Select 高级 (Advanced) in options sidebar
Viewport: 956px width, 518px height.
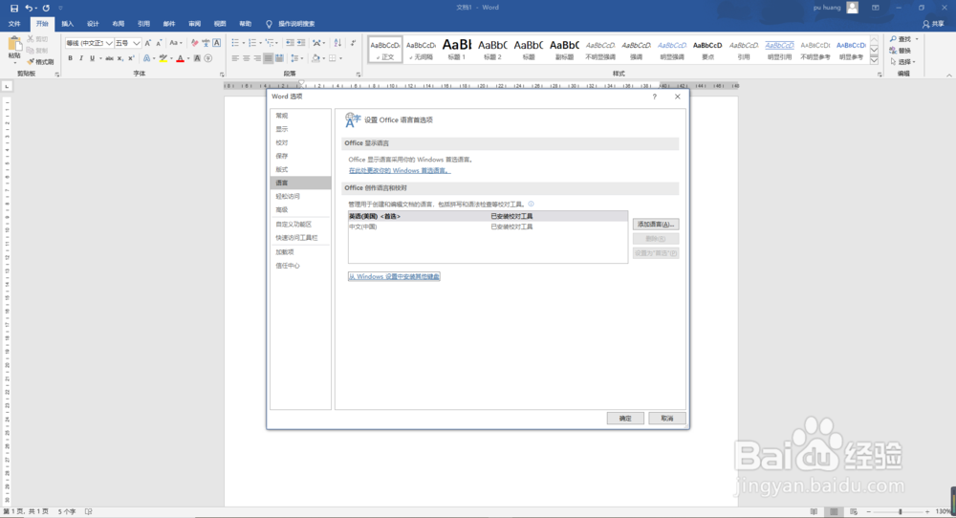point(300,209)
